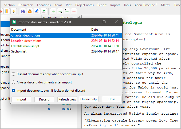Screen dimensions: 181x129
Task: Click the blue pen Edit manuscript icon
Action: (37, 11)
